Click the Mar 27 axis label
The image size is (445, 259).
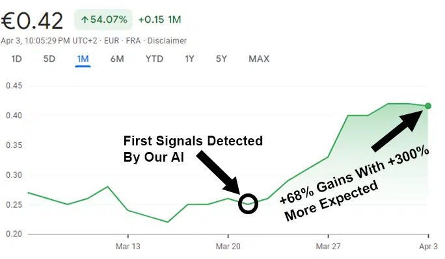[328, 246]
